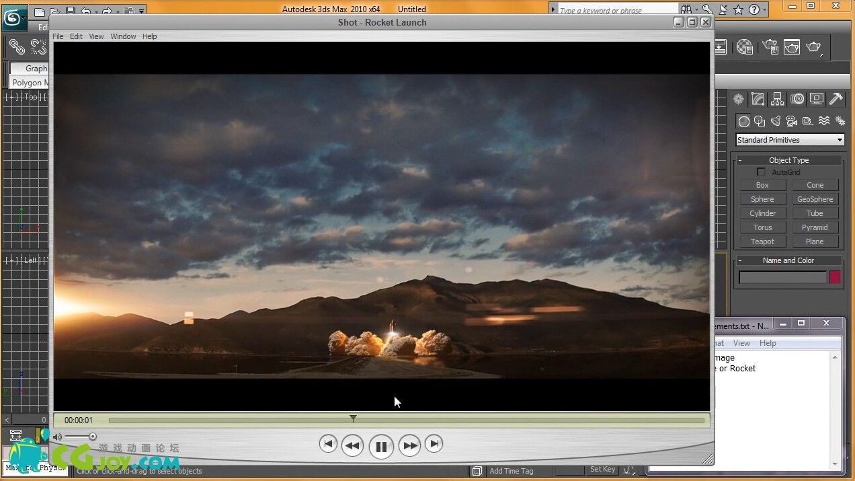Click the Save File floppy icon
This screenshot has height=481, width=855.
point(69,11)
